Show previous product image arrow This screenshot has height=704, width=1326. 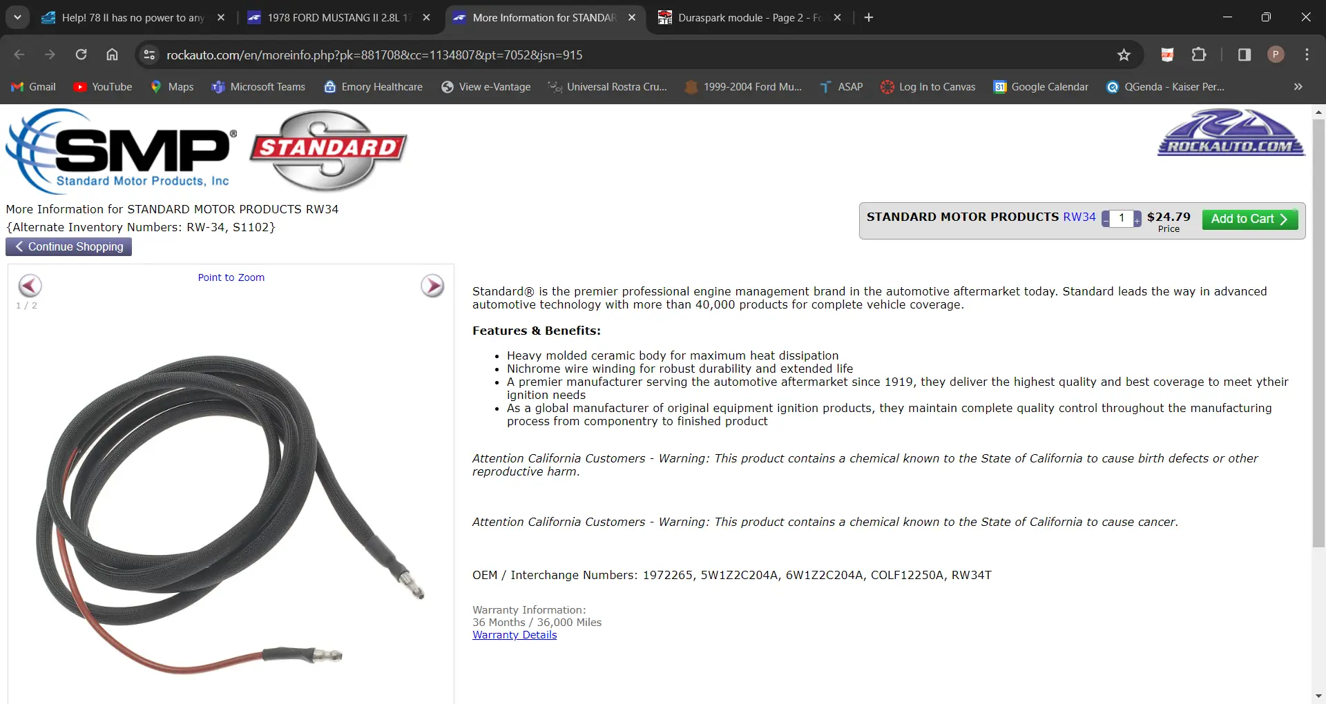30,286
